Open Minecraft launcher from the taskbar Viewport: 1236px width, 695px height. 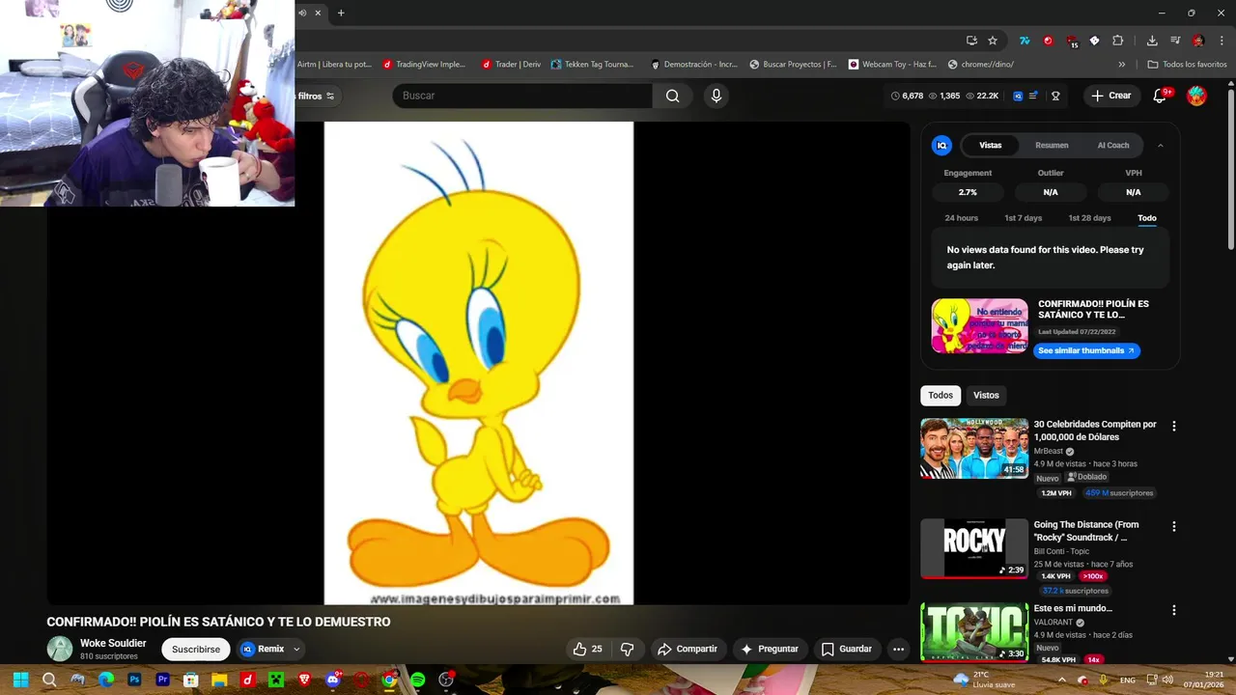point(276,680)
